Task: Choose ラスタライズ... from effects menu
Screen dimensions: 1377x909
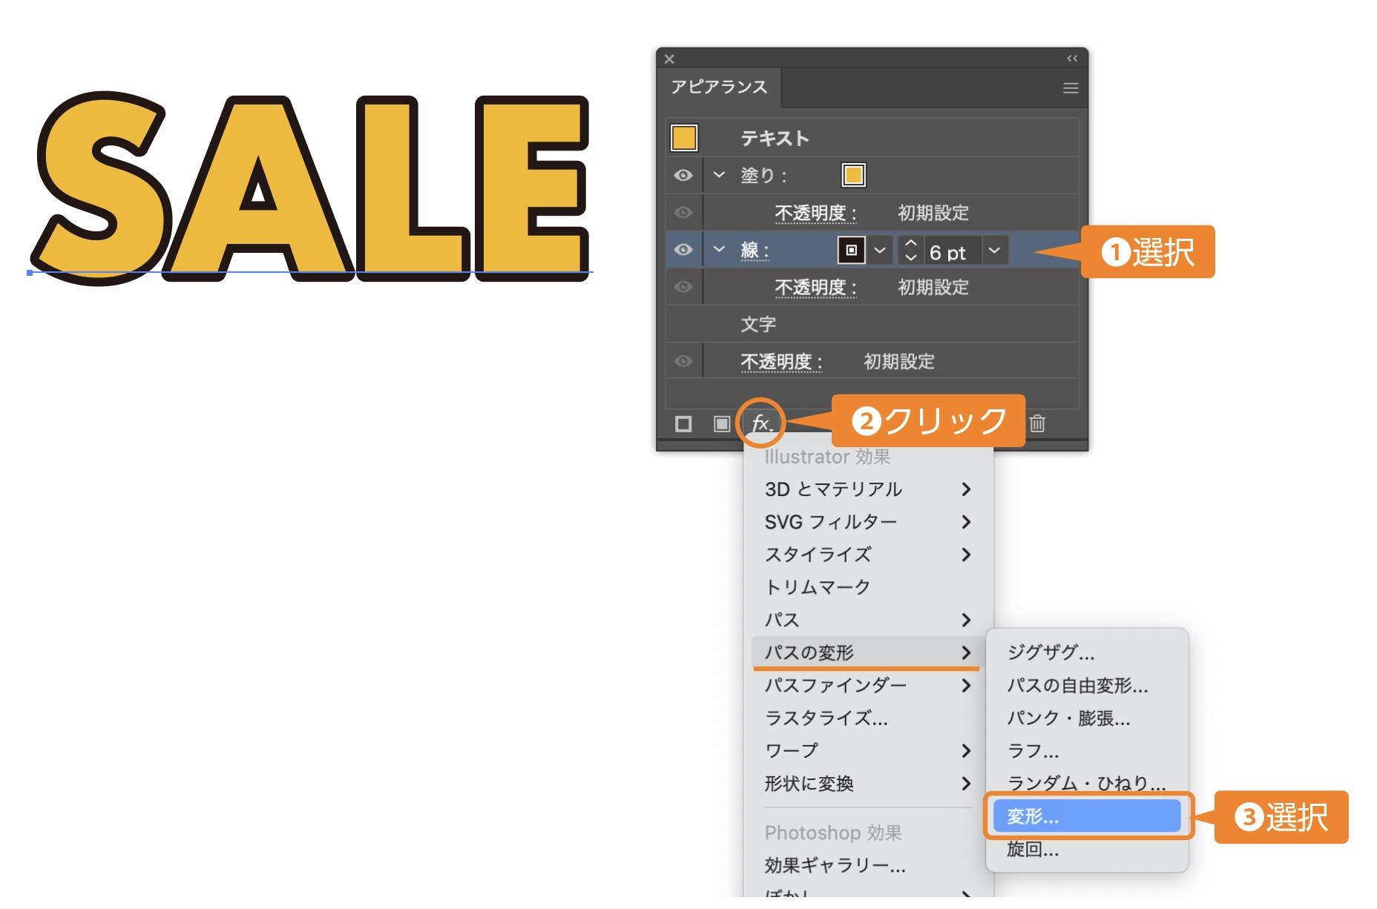Action: [868, 718]
